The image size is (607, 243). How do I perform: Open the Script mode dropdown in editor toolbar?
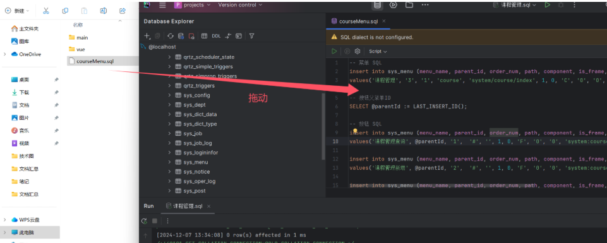click(378, 51)
